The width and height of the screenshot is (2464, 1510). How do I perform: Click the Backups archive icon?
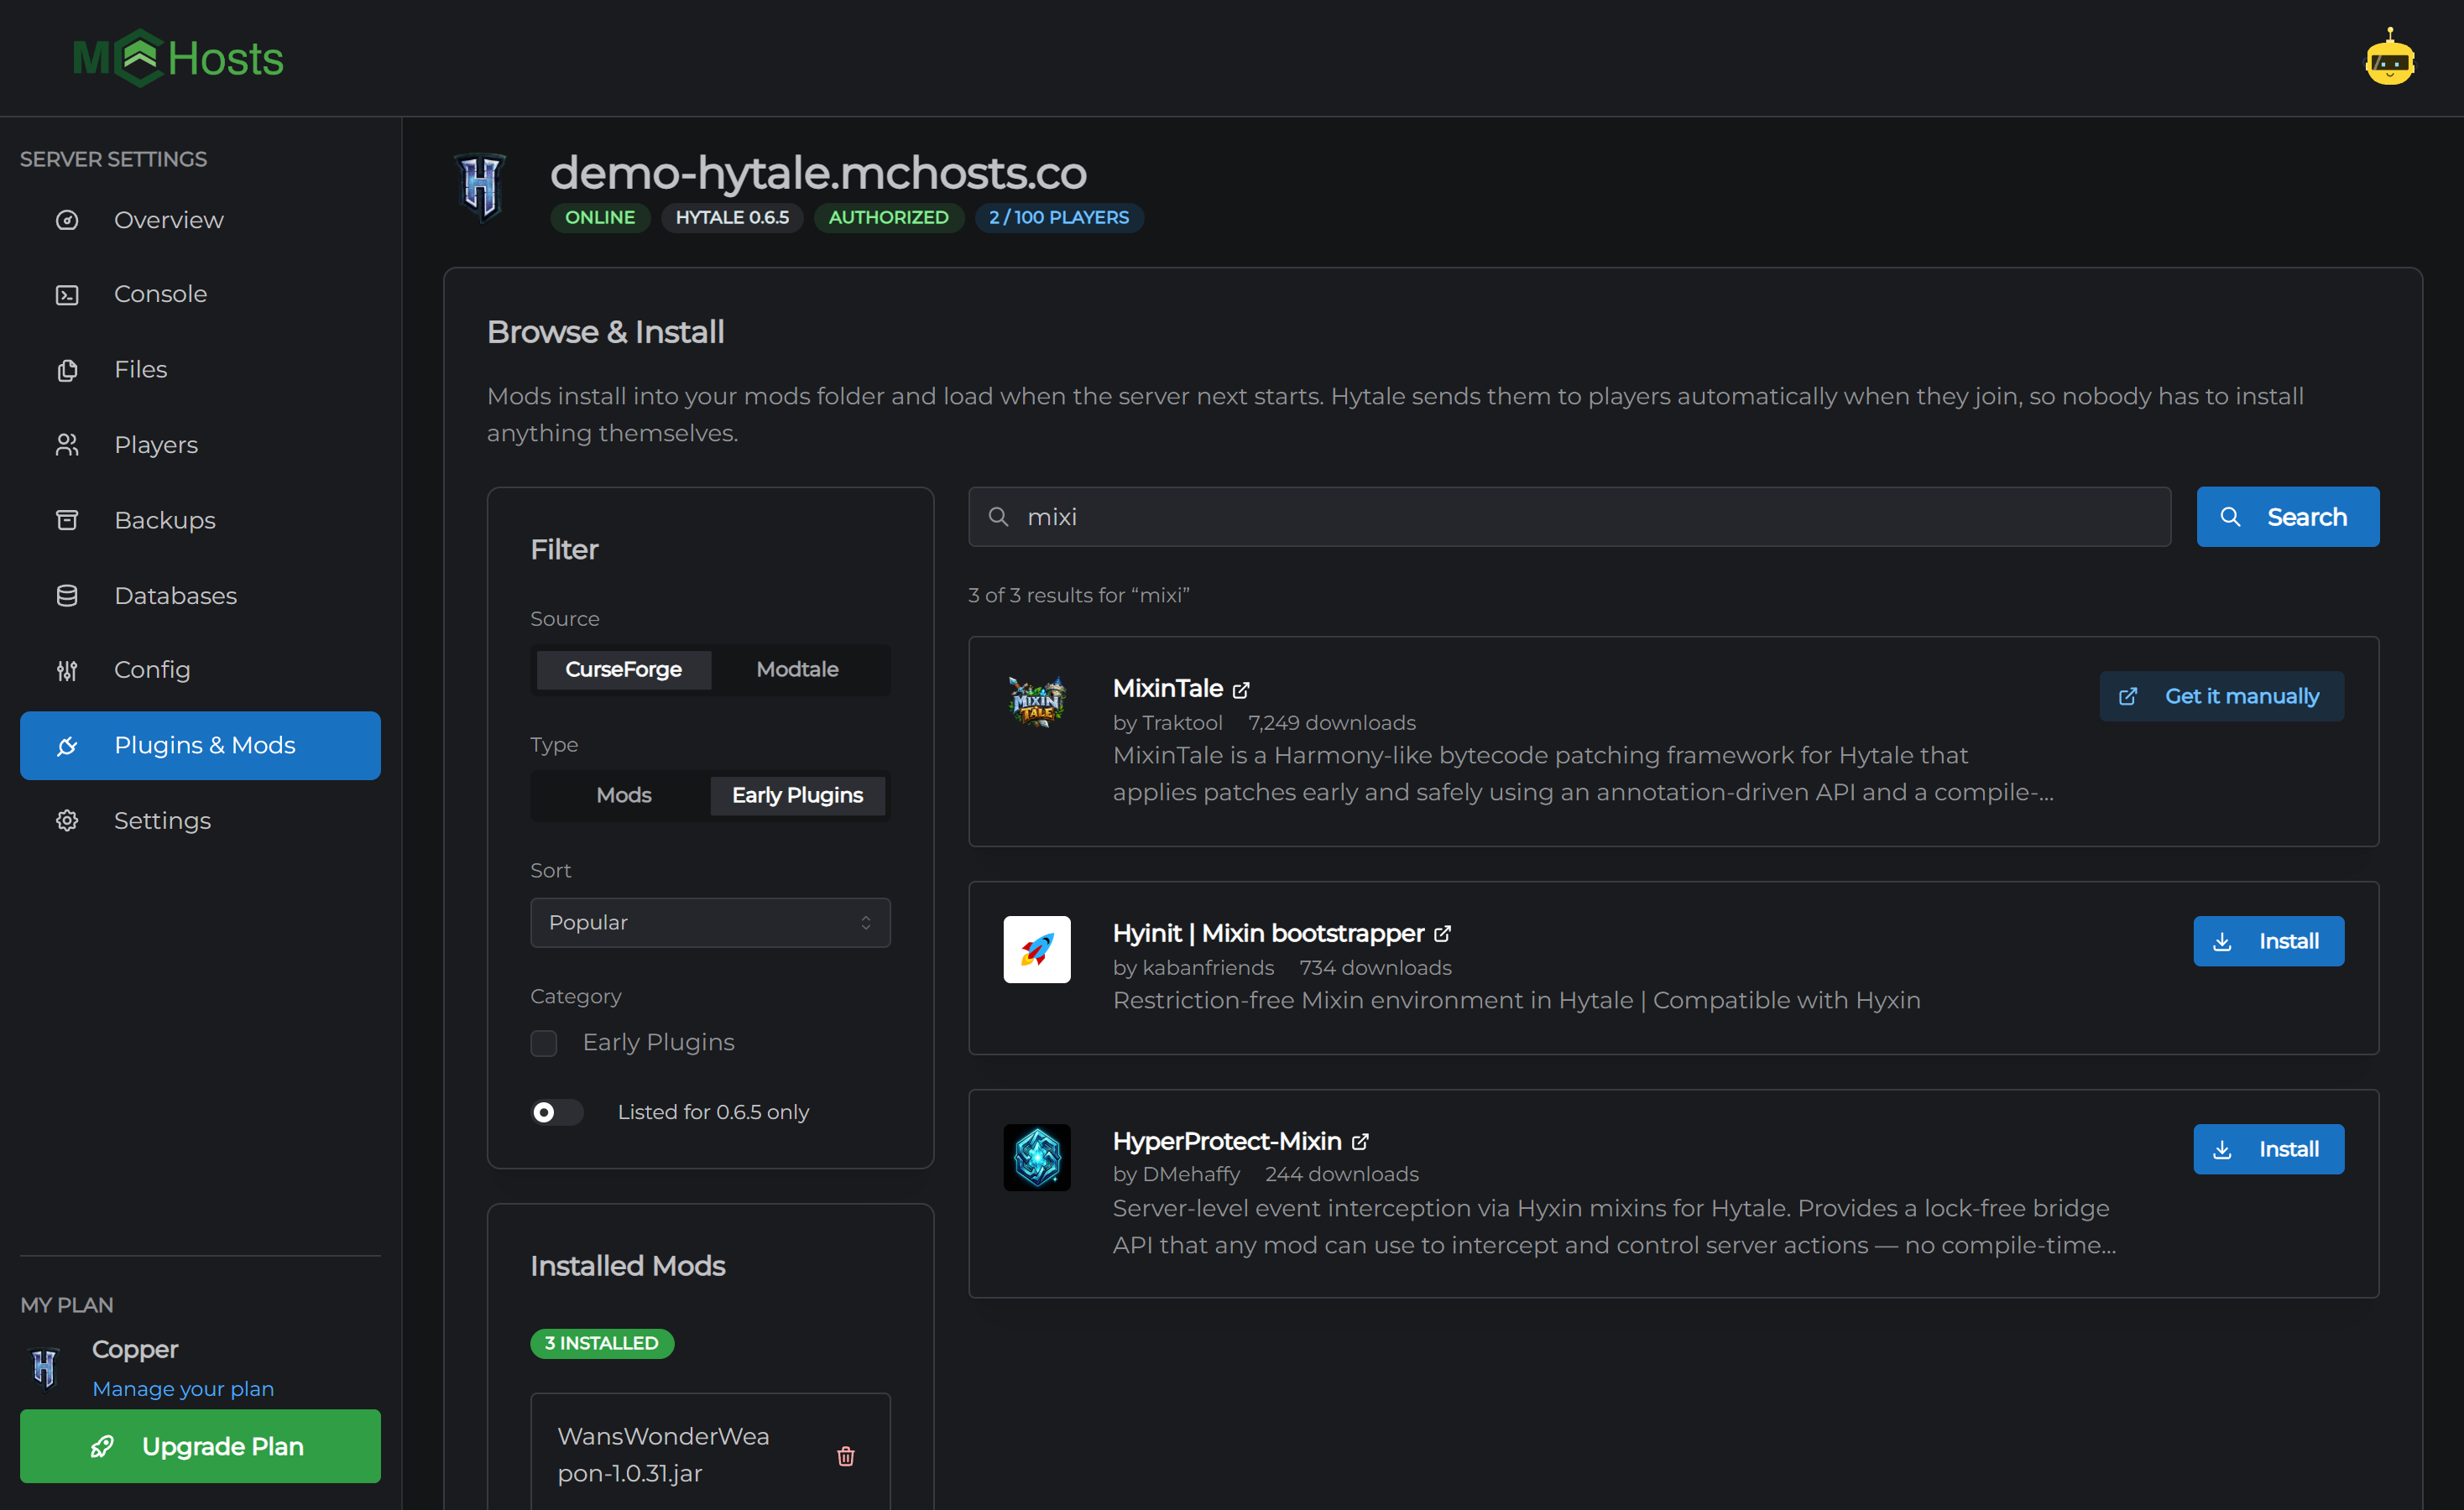coord(67,521)
